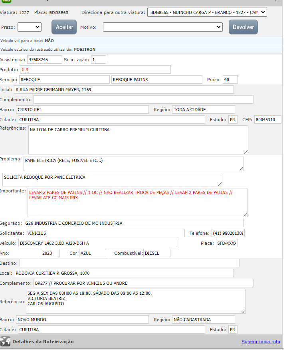
Task: Click the Produto field showing JLR
Action: (95, 70)
